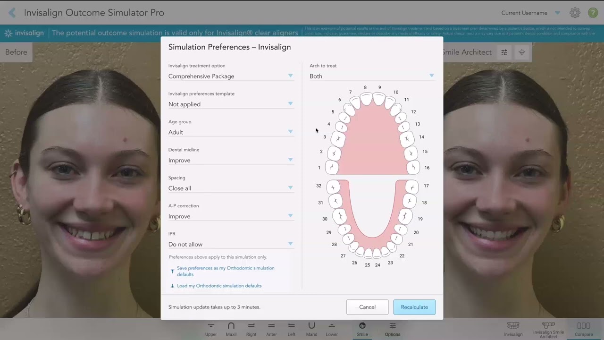Toggle lower molar tooth 19

404,216
